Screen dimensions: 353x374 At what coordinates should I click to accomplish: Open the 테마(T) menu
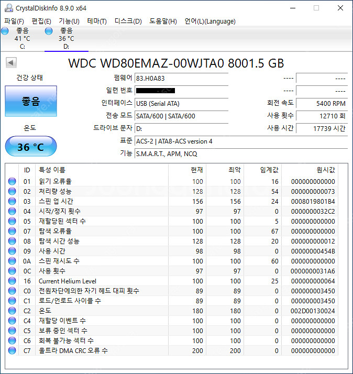97,21
